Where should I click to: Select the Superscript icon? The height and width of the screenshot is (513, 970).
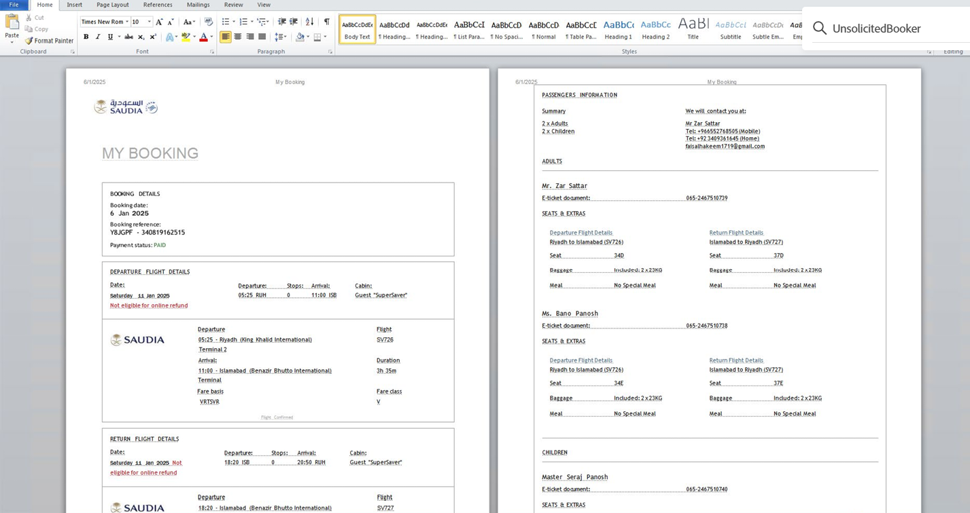(152, 37)
